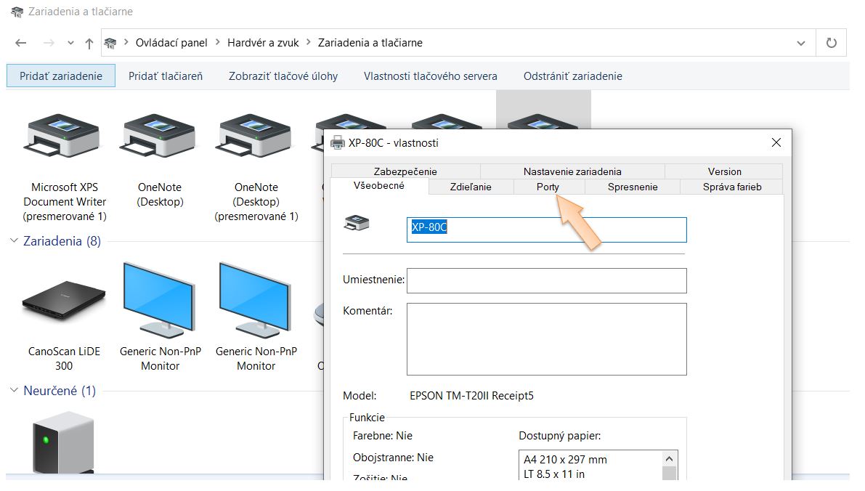Switch to the Porty tab
This screenshot has height=491, width=865.
pyautogui.click(x=548, y=187)
